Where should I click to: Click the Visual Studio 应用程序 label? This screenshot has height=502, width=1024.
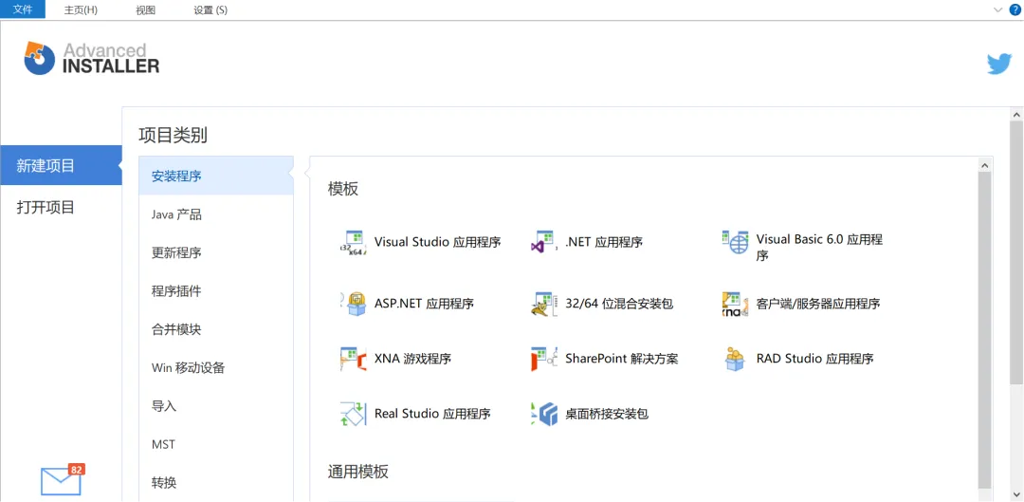(437, 242)
